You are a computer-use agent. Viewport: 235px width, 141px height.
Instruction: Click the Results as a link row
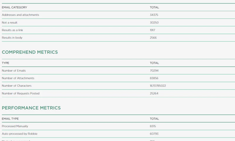pos(12,30)
